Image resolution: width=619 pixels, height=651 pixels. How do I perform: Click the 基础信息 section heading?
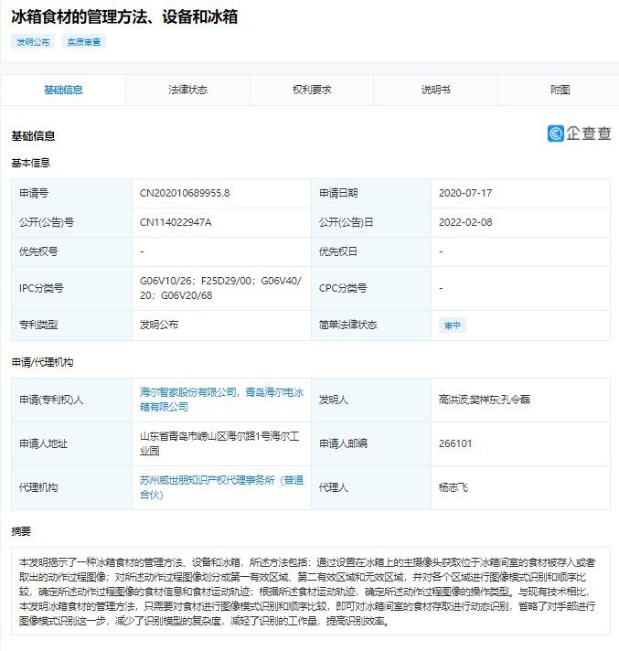pos(33,136)
